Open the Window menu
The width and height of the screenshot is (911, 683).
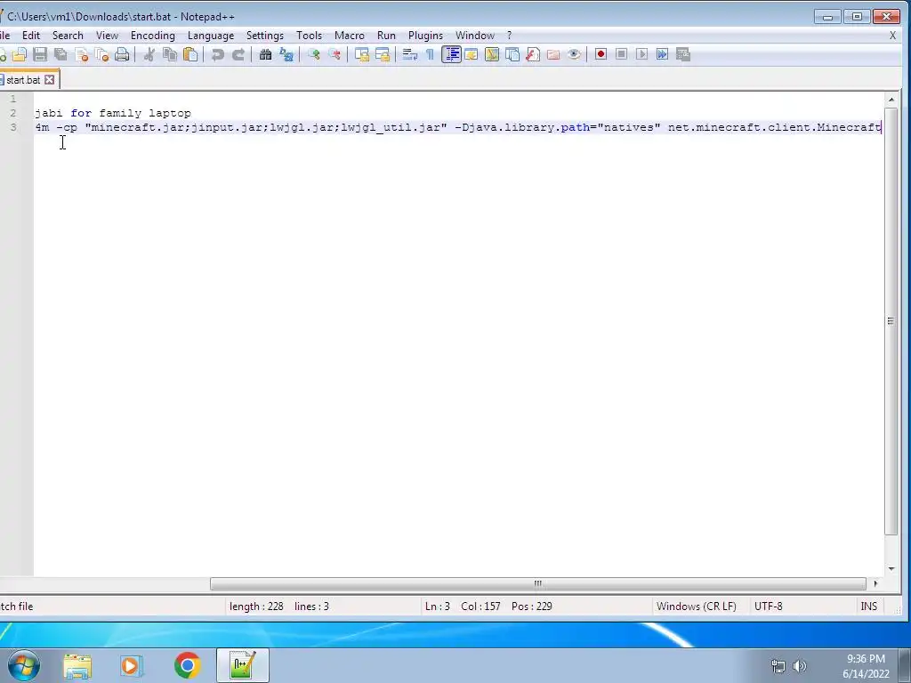(475, 36)
